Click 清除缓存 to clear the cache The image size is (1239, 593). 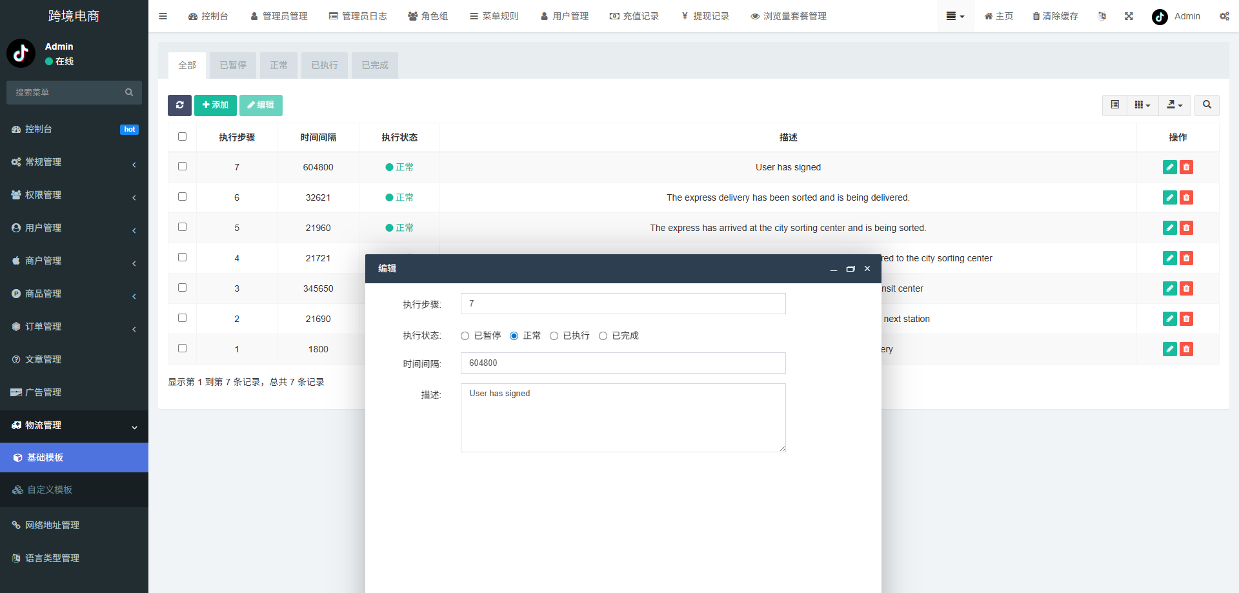click(x=1054, y=16)
